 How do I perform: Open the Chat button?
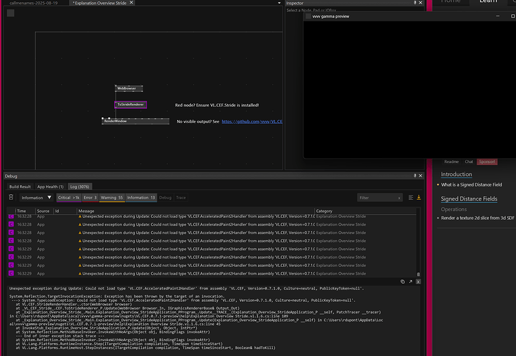469,161
